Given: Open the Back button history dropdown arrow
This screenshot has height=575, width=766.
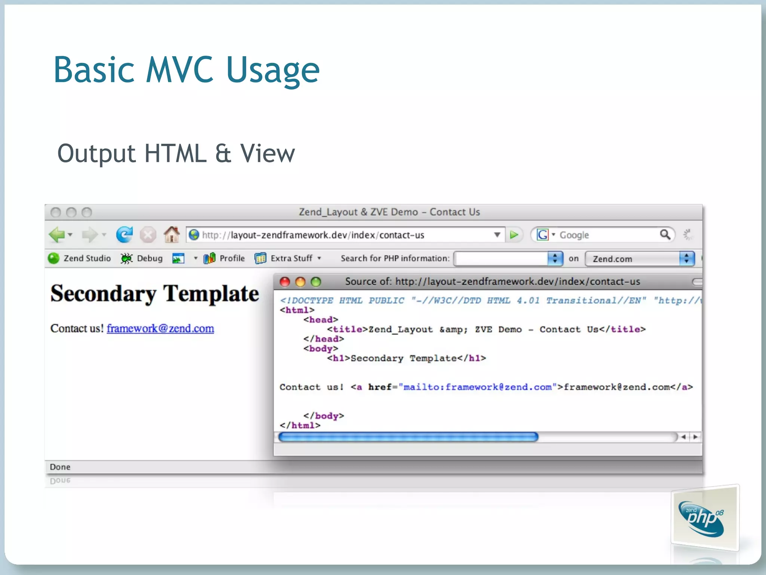Looking at the screenshot, I should [70, 235].
